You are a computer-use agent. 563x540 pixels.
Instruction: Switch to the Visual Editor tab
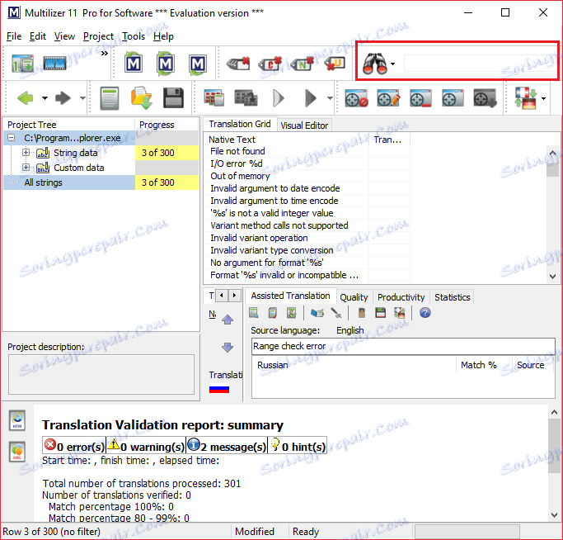[x=304, y=126]
